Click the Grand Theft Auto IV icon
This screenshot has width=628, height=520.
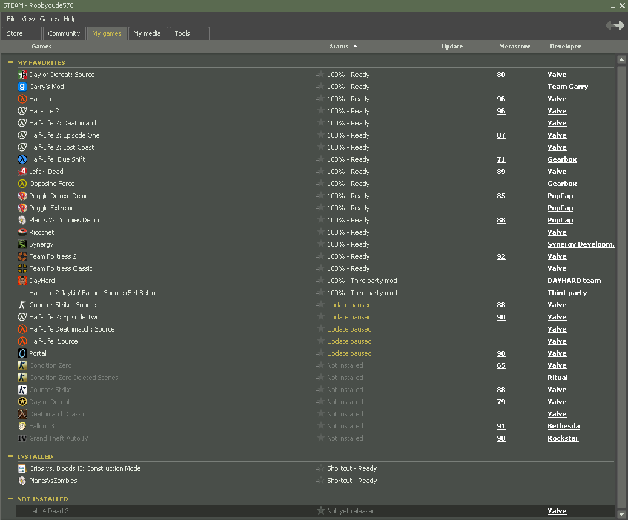tap(22, 438)
